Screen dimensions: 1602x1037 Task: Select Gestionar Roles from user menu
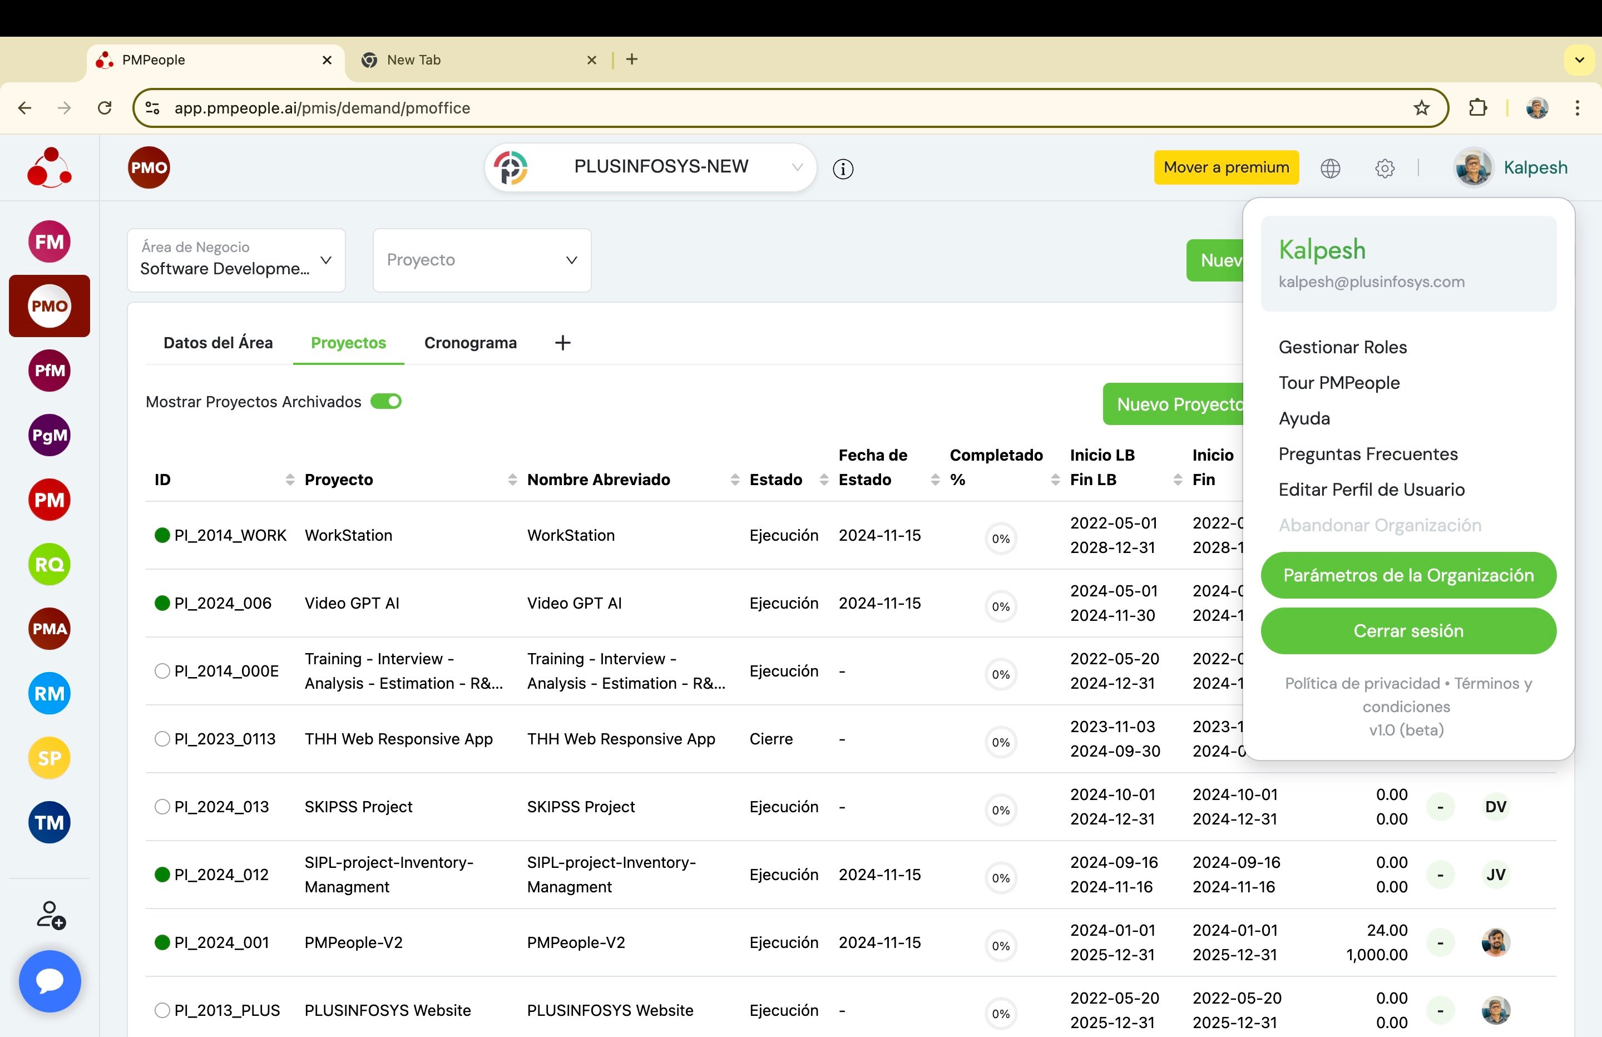coord(1342,347)
